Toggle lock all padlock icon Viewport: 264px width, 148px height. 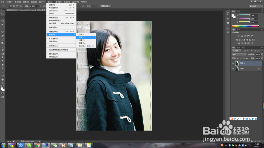pos(247,58)
